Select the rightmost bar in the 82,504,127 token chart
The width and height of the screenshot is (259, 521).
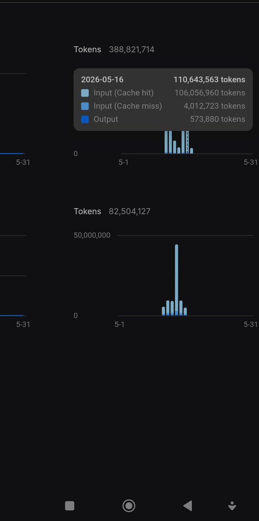(x=185, y=311)
